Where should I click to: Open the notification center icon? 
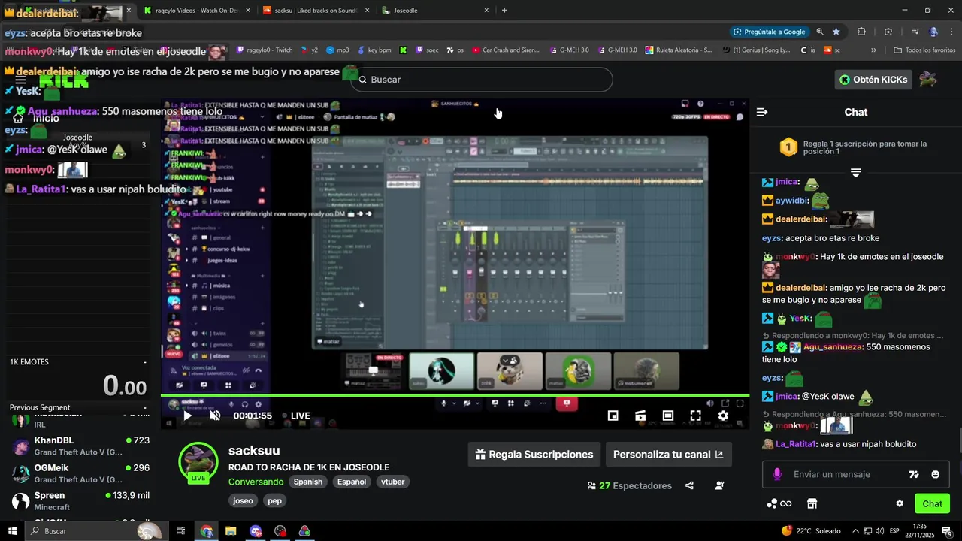pyautogui.click(x=946, y=531)
